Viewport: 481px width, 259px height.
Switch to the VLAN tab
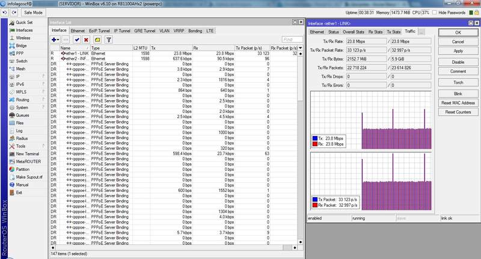164,31
